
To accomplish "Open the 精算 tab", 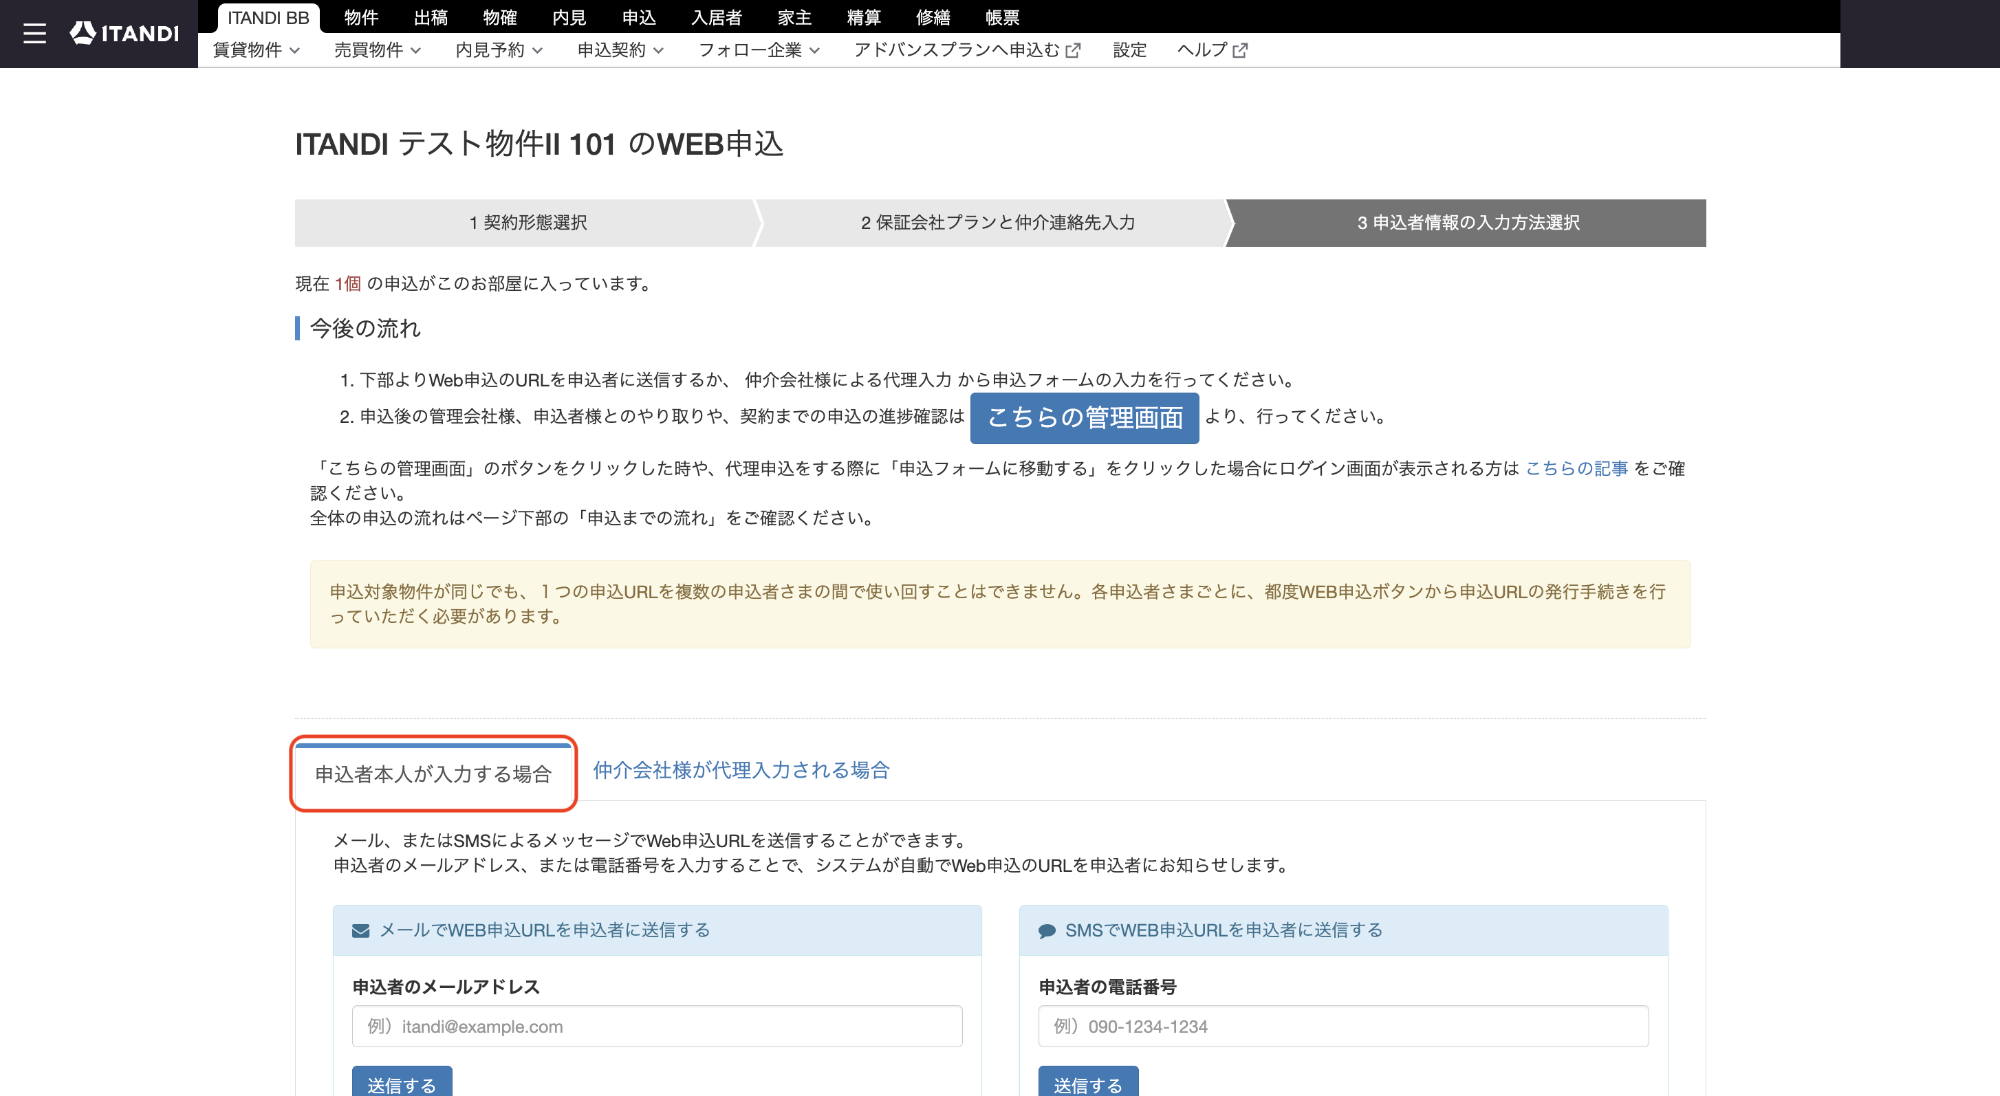I will pyautogui.click(x=864, y=17).
